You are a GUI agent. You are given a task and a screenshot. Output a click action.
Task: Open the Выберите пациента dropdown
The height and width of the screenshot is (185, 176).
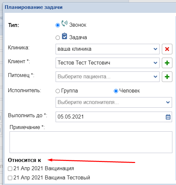click(108, 77)
